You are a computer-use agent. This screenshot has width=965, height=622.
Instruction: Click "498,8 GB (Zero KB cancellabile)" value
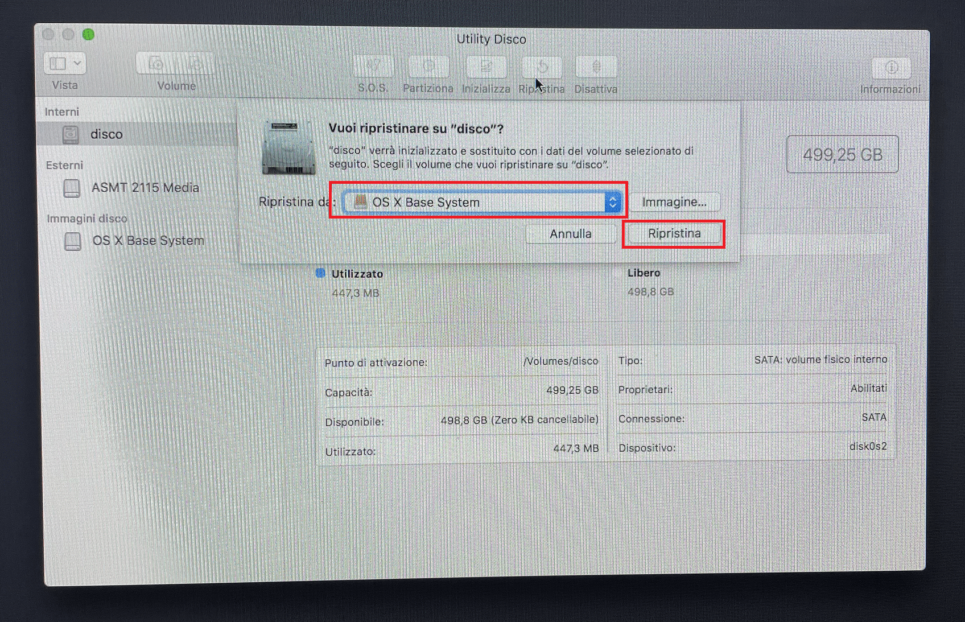[x=519, y=420]
